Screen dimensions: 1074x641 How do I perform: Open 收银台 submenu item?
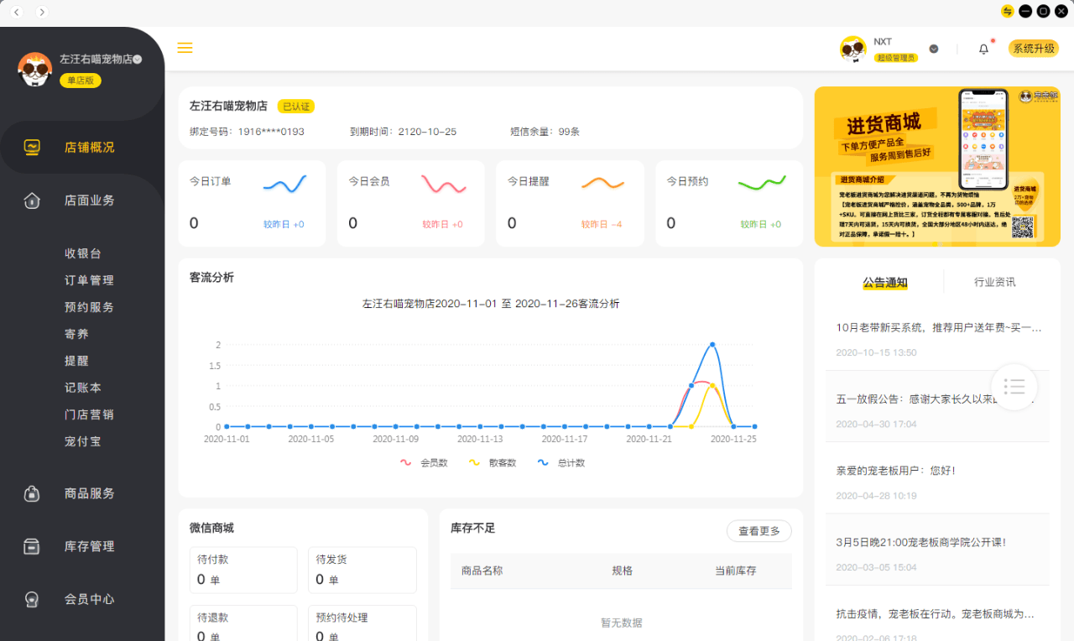pos(83,253)
